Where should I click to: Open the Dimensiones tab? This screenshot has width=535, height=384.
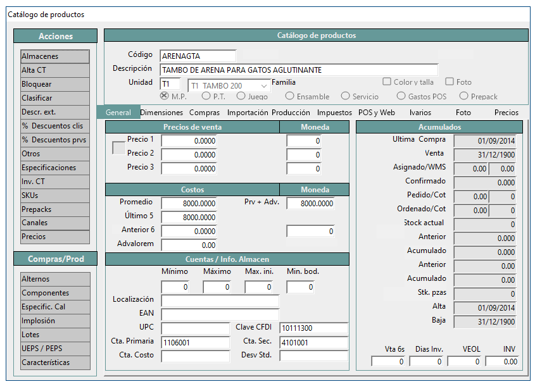point(161,112)
